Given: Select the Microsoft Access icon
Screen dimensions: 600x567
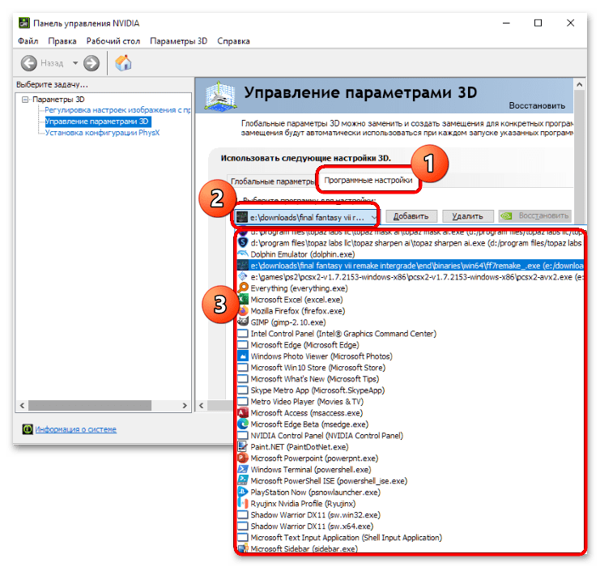Looking at the screenshot, I should tap(243, 412).
